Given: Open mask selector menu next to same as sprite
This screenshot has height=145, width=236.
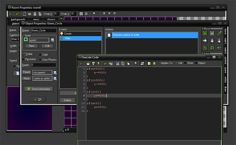Looking at the screenshot, I should point(55,79).
